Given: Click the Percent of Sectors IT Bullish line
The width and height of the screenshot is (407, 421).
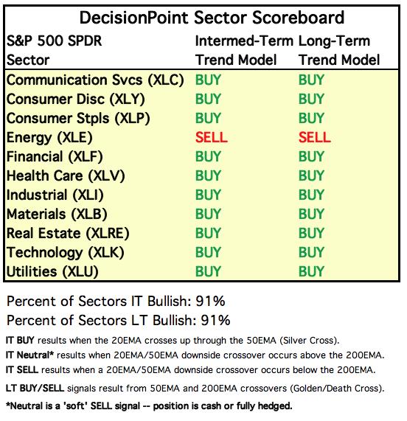Looking at the screenshot, I should [x=116, y=301].
